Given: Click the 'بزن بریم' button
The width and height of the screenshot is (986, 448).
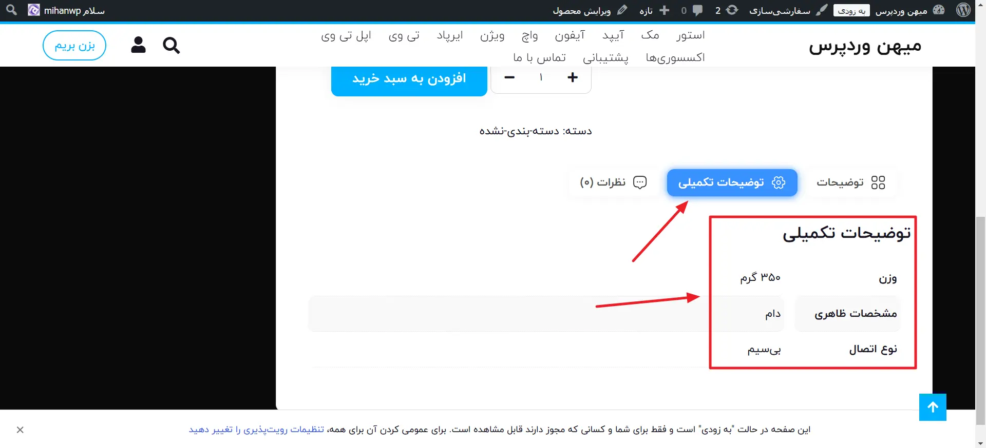Looking at the screenshot, I should (74, 46).
